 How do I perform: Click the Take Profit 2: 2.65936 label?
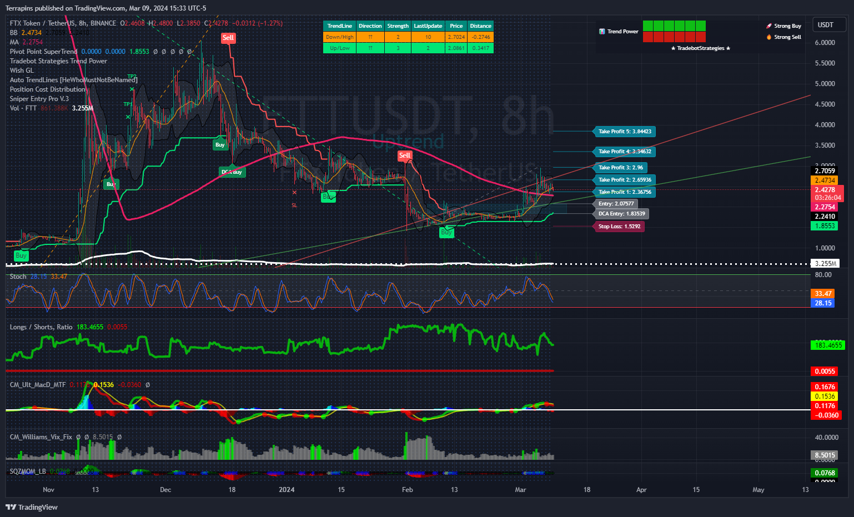point(625,180)
